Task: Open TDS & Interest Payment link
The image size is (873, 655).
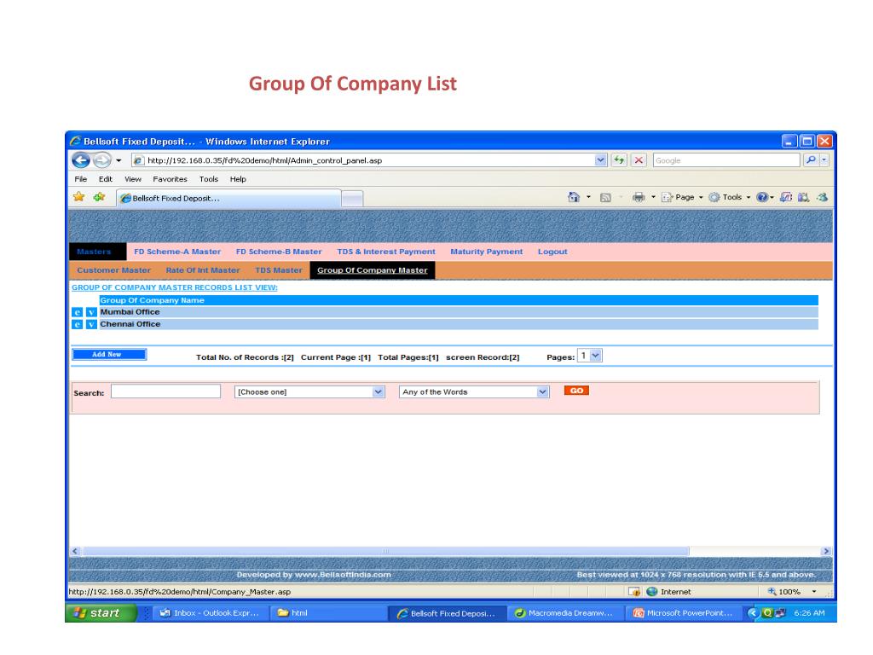Action: (x=386, y=252)
